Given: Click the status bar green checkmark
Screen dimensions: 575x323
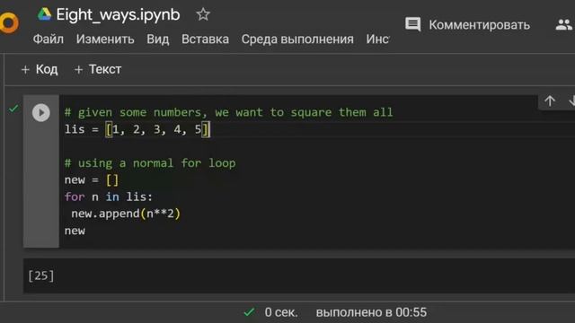Looking at the screenshot, I should 249,312.
